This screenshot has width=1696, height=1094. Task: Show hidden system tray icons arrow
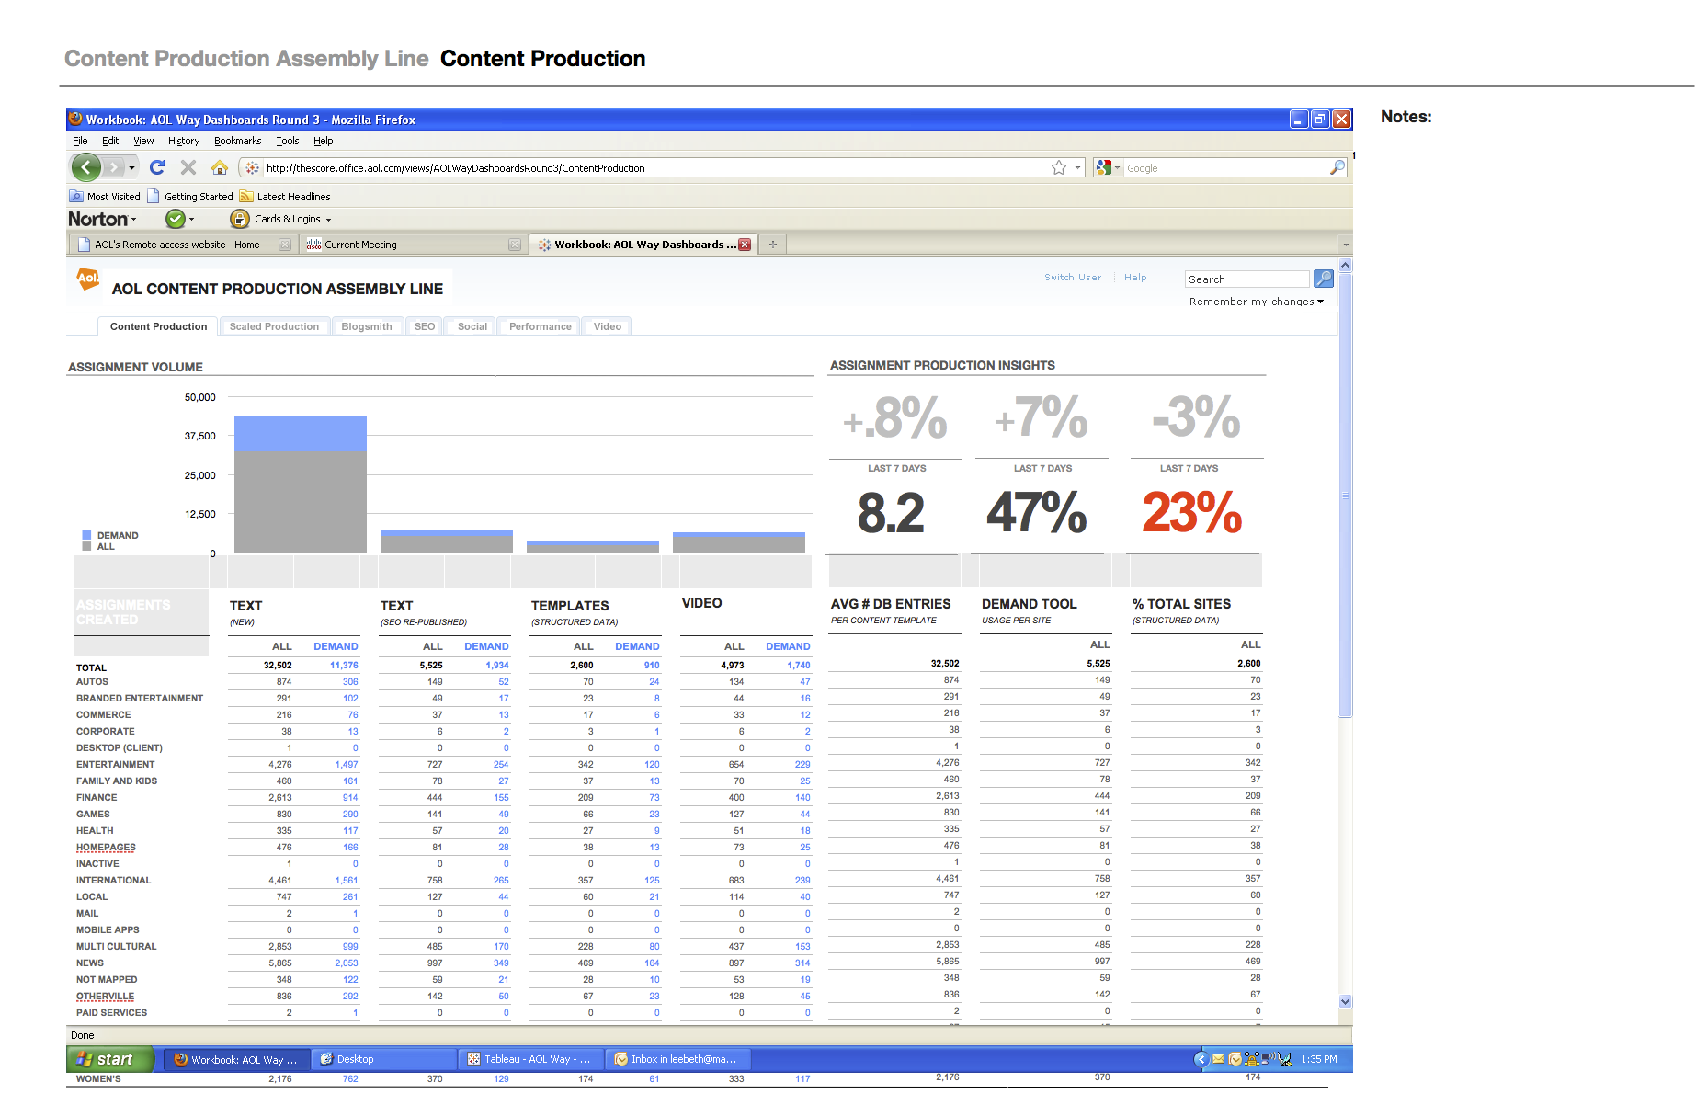[x=1201, y=1059]
